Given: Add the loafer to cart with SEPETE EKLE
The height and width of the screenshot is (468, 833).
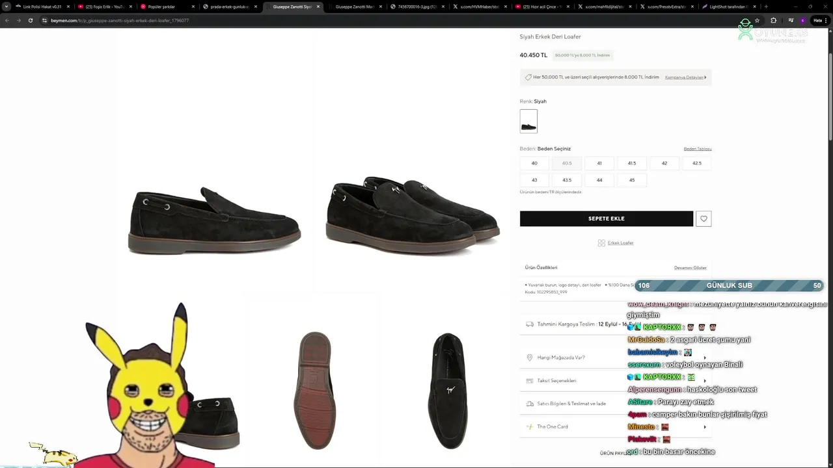Looking at the screenshot, I should click(x=607, y=219).
